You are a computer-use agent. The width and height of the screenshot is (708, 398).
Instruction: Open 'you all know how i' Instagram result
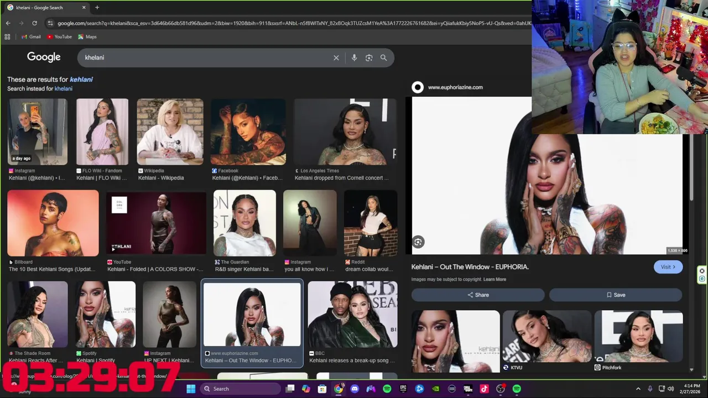tap(310, 223)
